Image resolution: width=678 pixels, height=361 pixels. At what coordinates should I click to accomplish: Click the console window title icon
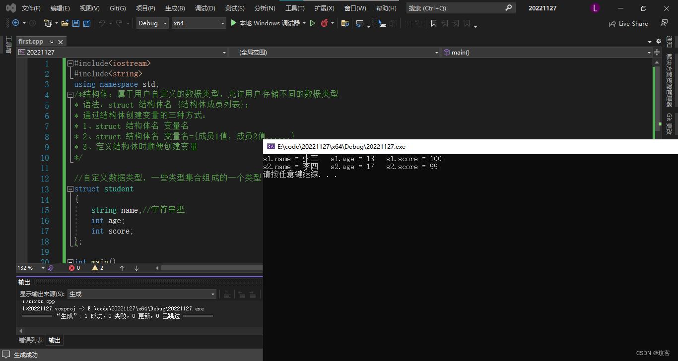pos(271,146)
